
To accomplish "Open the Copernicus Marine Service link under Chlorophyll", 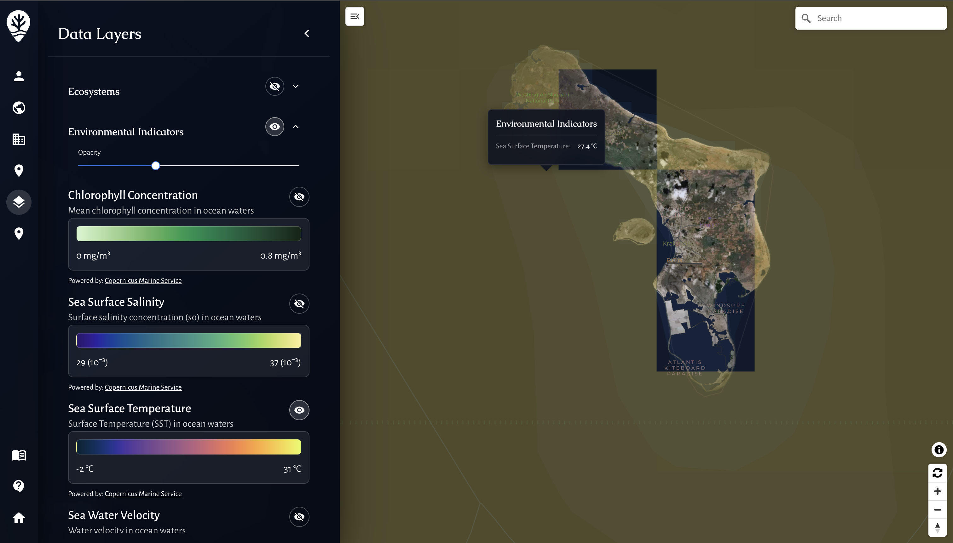I will pos(143,280).
